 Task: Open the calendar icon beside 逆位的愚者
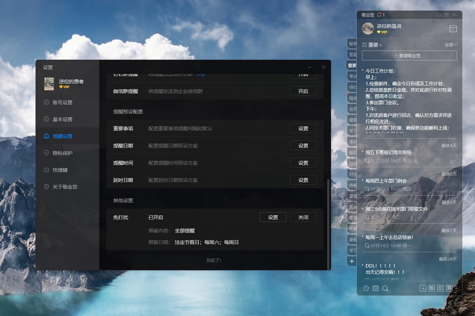[x=453, y=29]
